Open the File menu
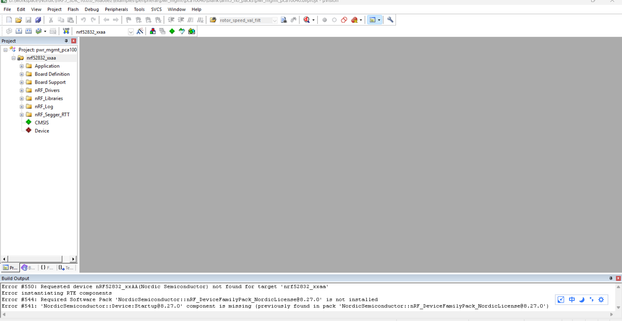 point(7,9)
